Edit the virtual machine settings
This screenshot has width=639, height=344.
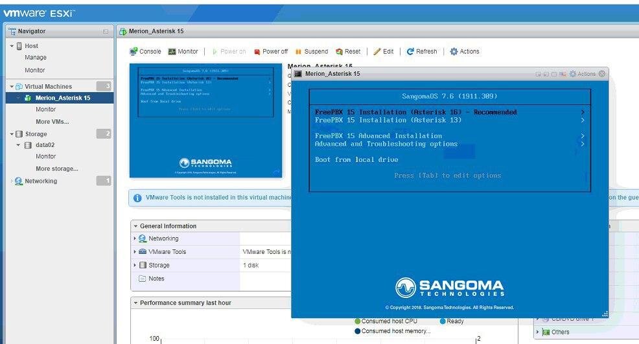(384, 51)
